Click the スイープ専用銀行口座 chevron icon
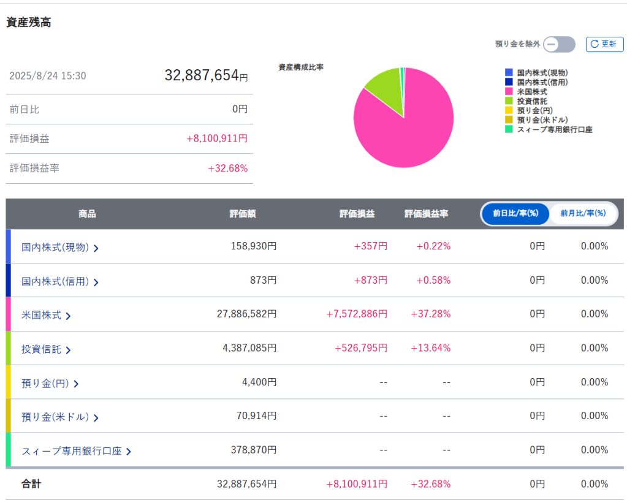Image resolution: width=627 pixels, height=500 pixels. coord(129,452)
